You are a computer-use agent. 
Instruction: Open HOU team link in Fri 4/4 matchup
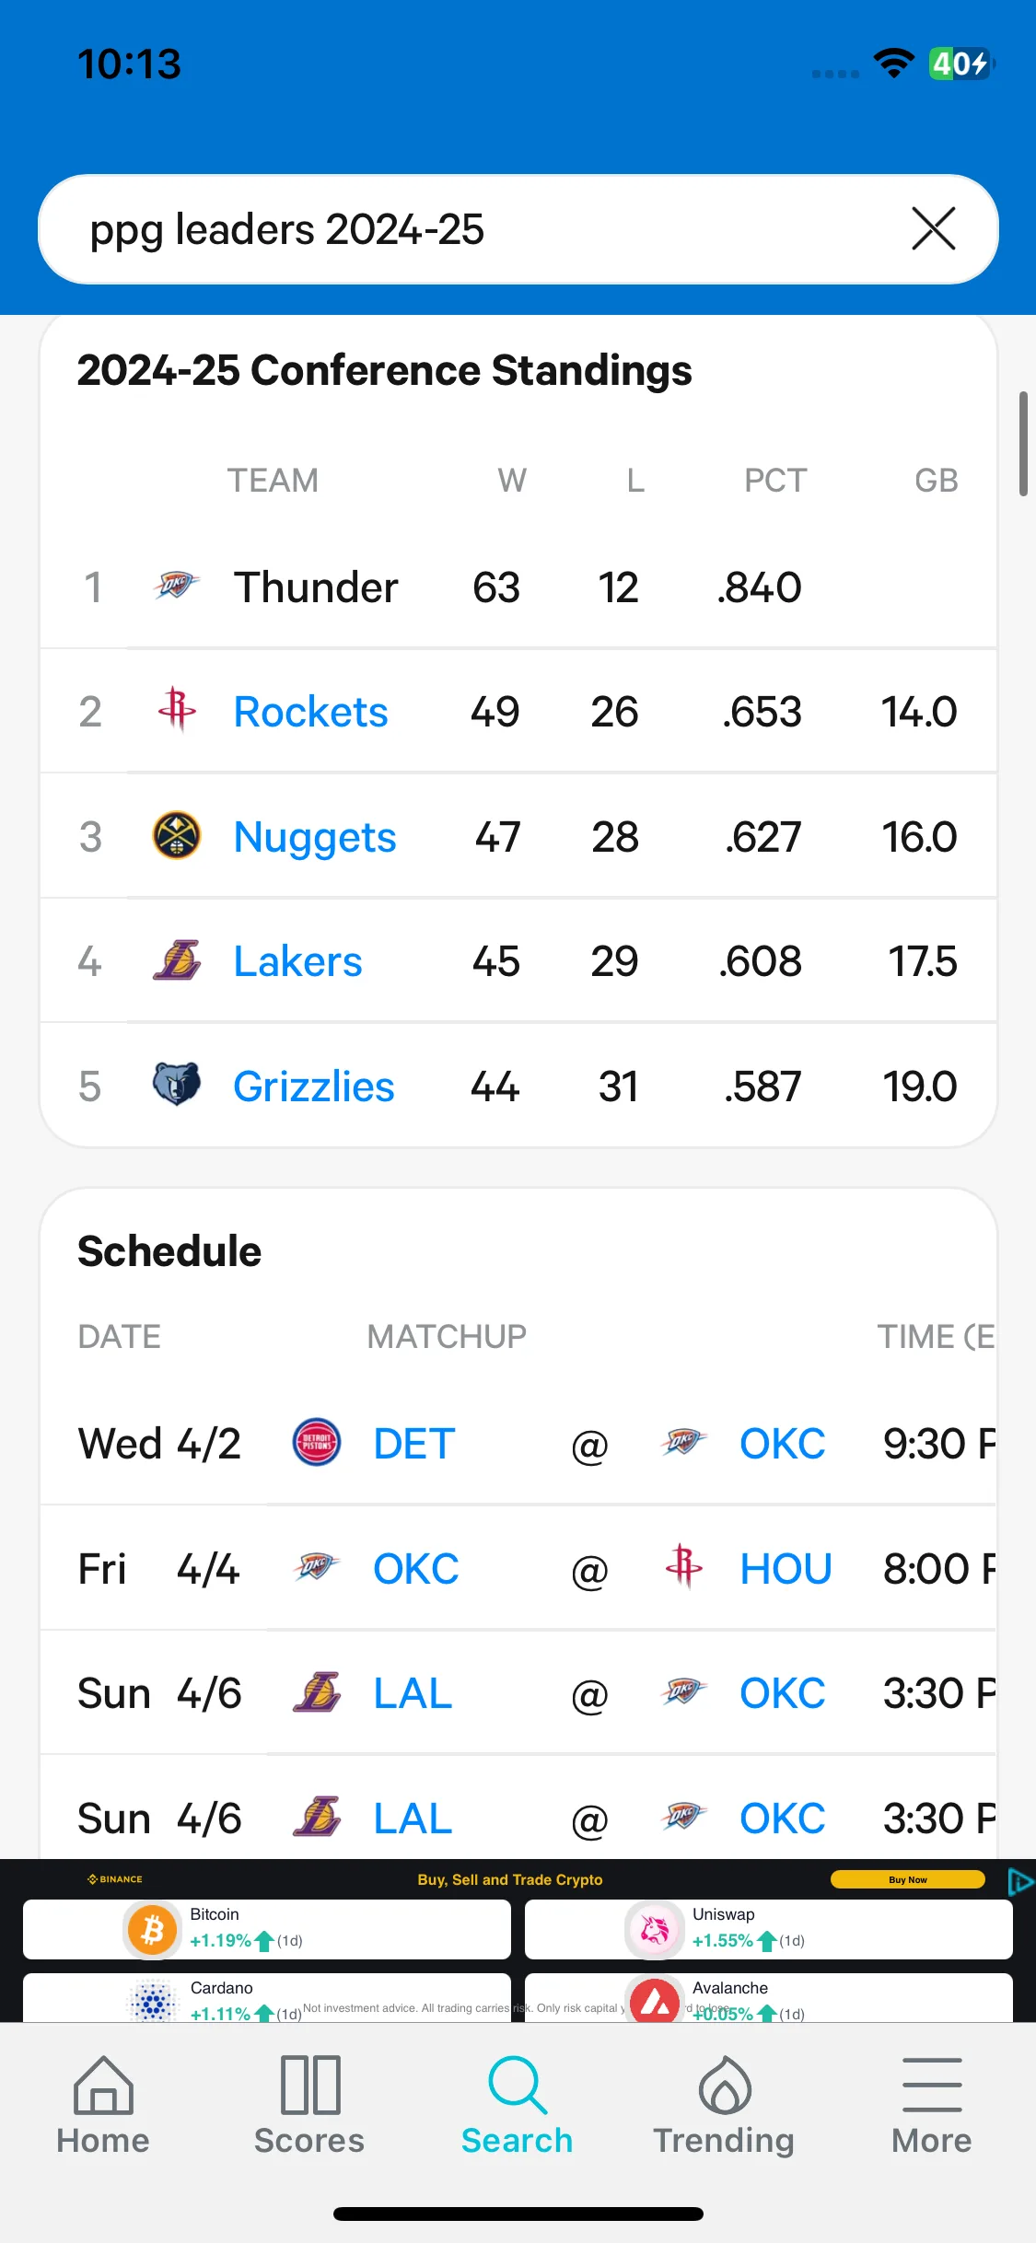pos(786,1569)
